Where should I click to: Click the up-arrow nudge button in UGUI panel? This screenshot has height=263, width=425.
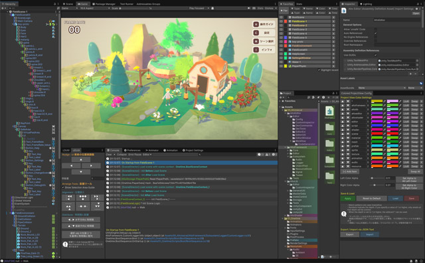point(81,159)
